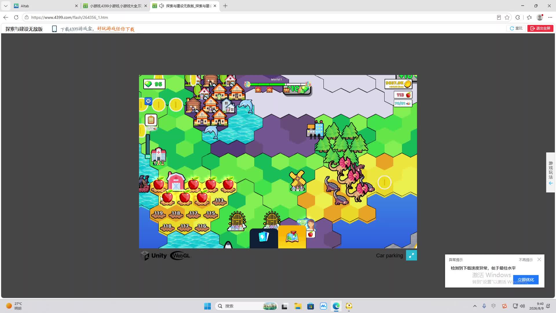Open the immersive reader icon
Viewport: 556px width, 313px height.
pyautogui.click(x=499, y=17)
